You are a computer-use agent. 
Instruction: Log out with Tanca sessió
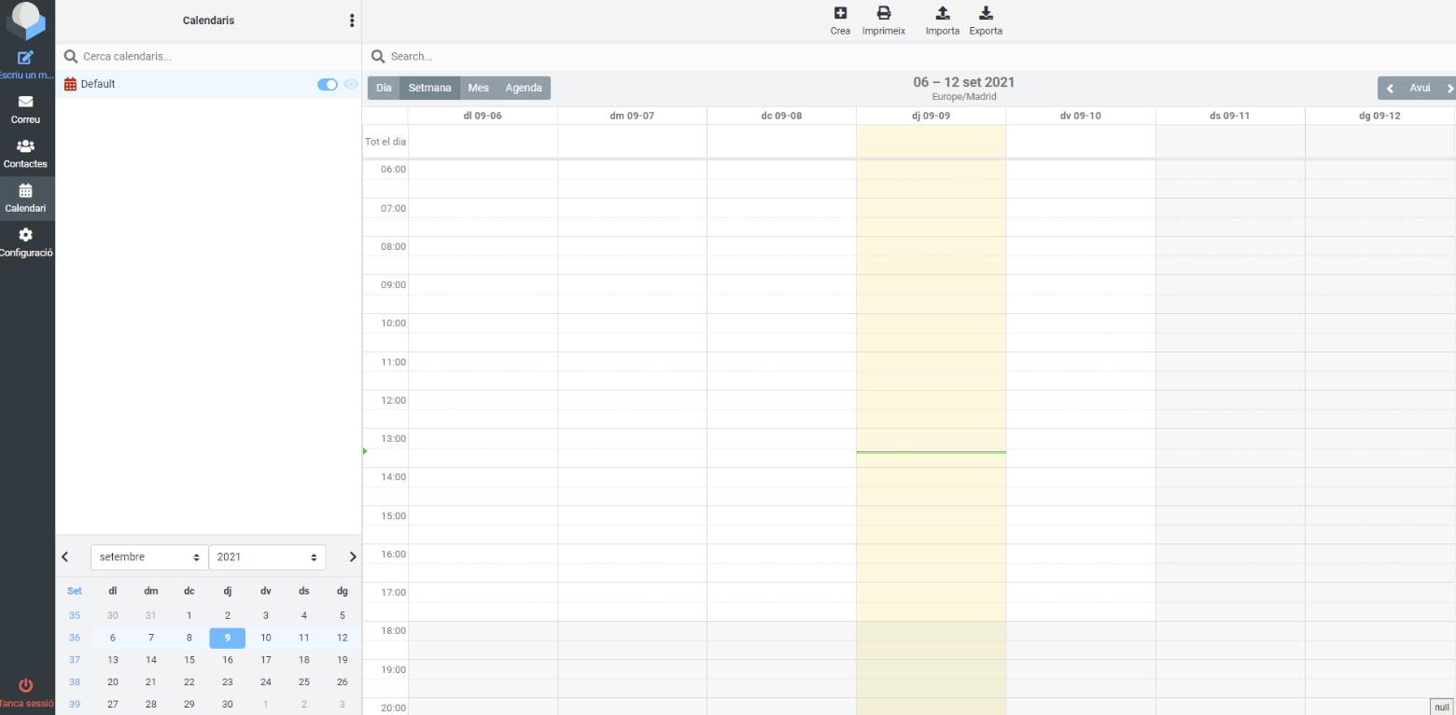tap(26, 694)
